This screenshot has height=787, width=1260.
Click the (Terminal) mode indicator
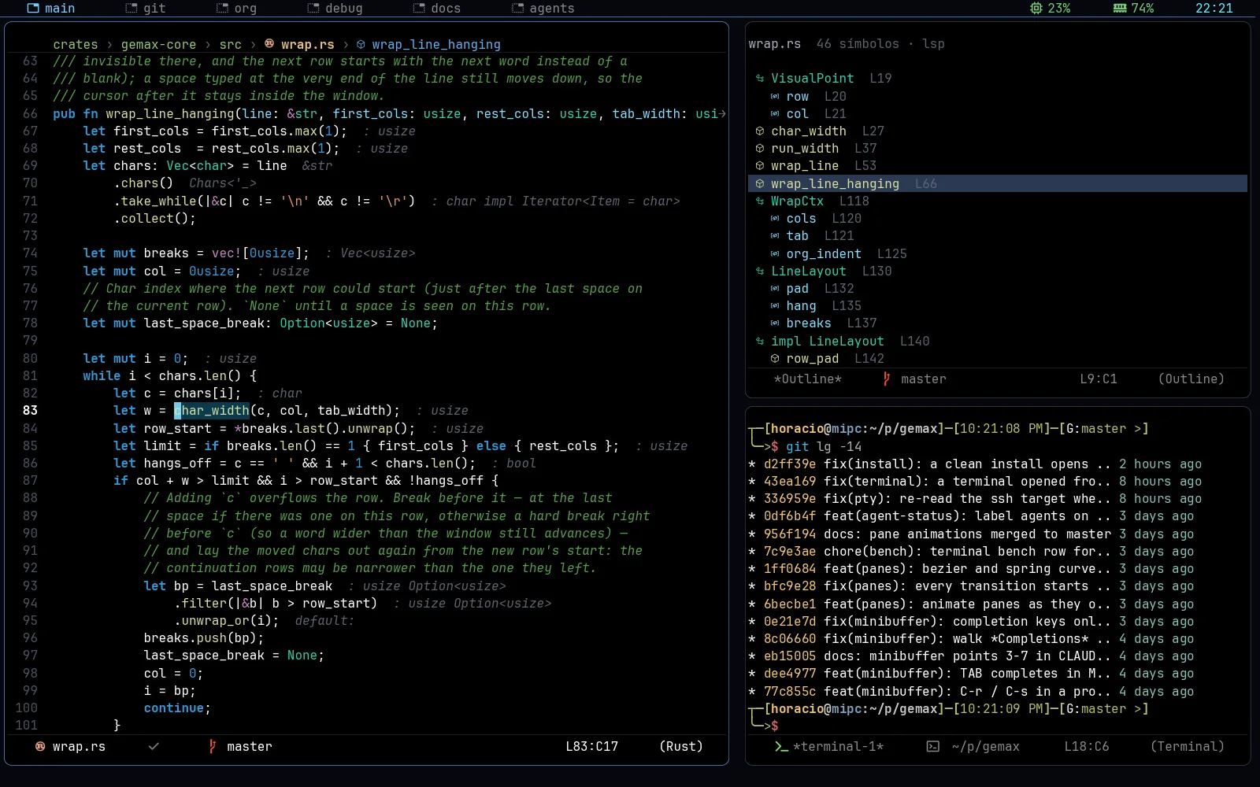tap(1187, 747)
